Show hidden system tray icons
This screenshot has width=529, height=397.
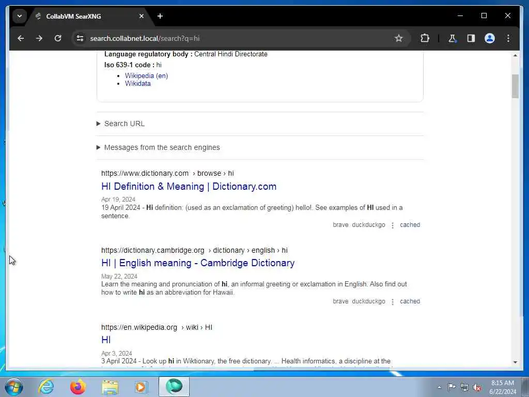(439, 387)
